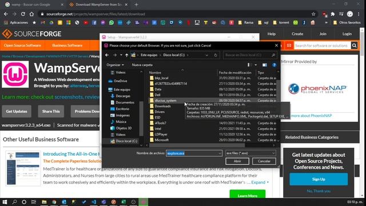Expand the Nombre de archivo history dropdown
Screen dimensions: 366x206
(x=220, y=153)
